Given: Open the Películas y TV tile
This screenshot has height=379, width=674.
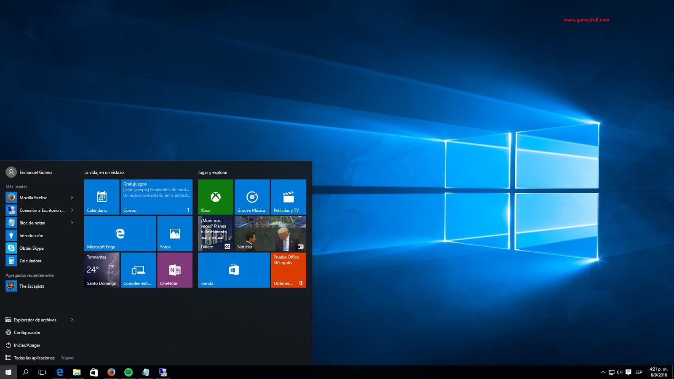Looking at the screenshot, I should [289, 197].
